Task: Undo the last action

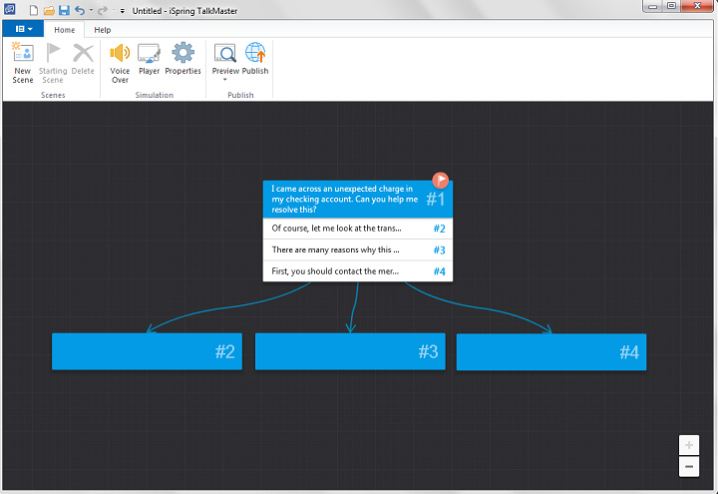Action: pos(80,10)
